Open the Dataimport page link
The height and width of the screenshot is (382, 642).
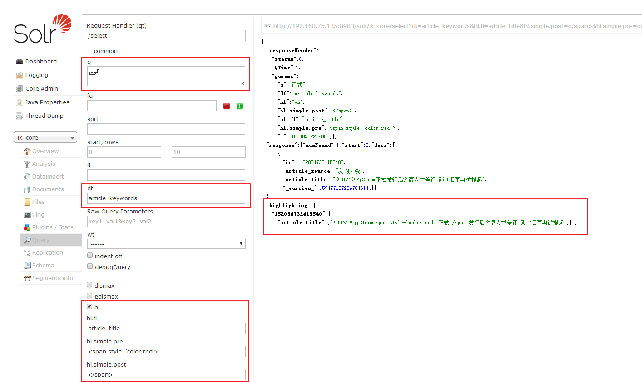pyautogui.click(x=48, y=177)
